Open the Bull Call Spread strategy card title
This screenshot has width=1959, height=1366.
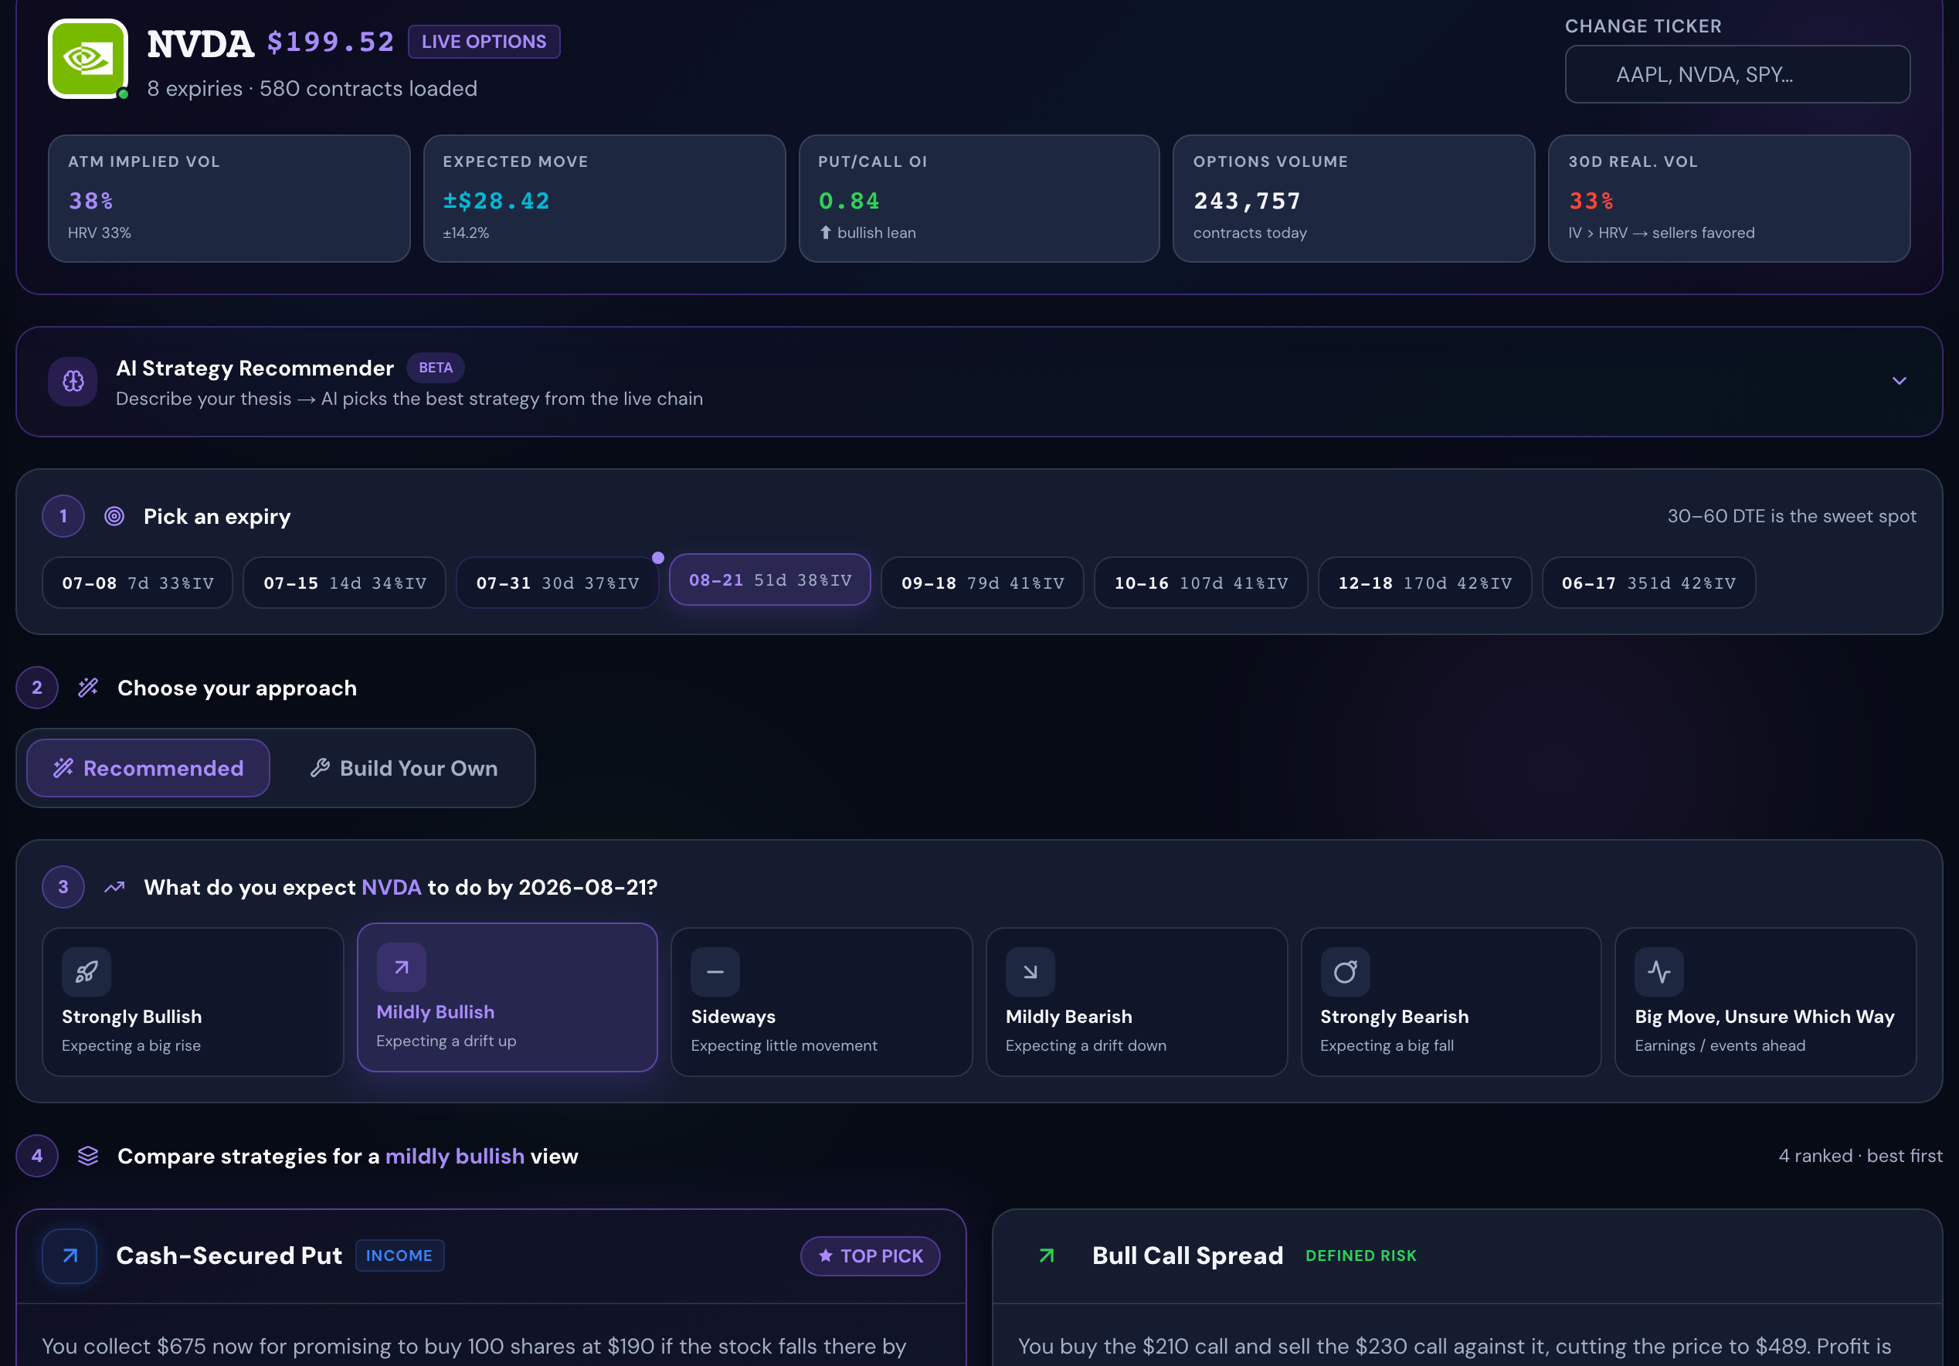(1188, 1256)
